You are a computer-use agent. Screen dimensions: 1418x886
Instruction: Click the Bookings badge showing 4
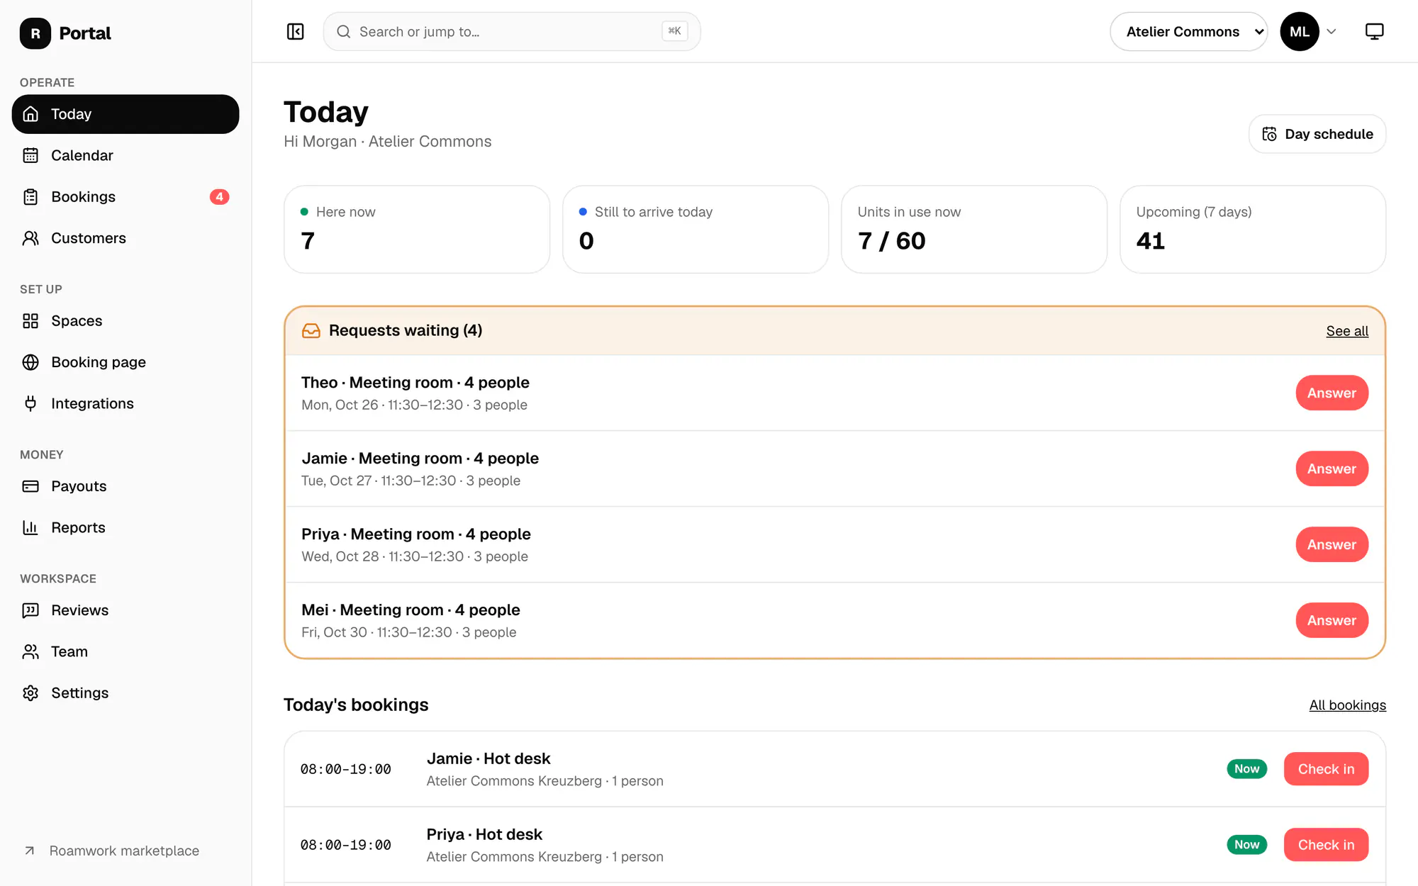coord(219,197)
